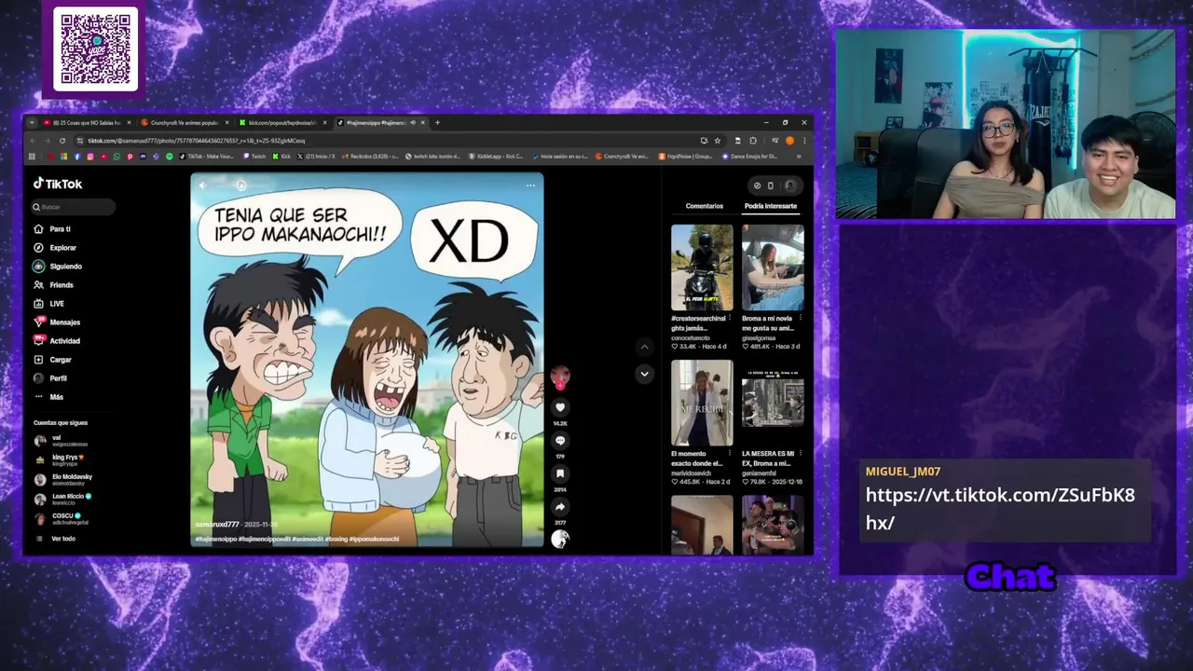
Task: Open the TikTok logo home link
Action: pos(58,184)
